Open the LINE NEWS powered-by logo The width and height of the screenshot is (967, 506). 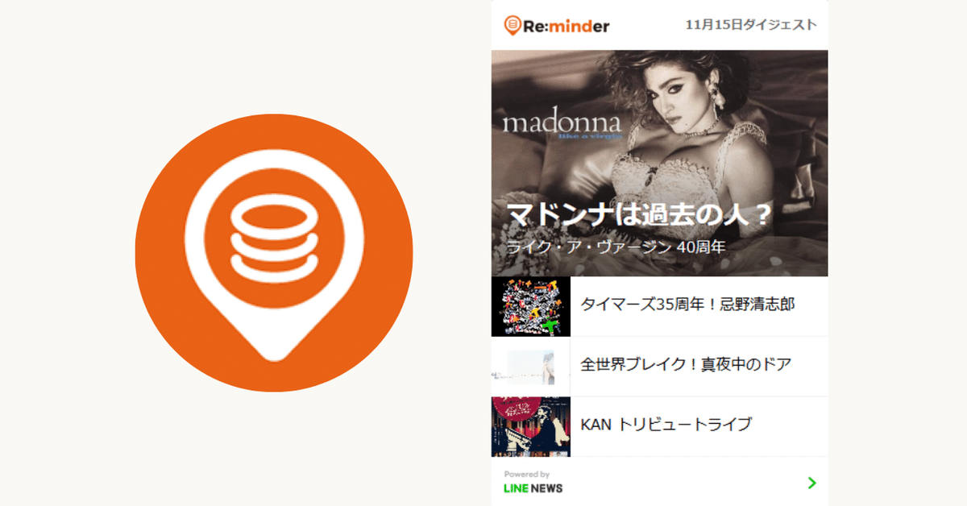[x=533, y=488]
